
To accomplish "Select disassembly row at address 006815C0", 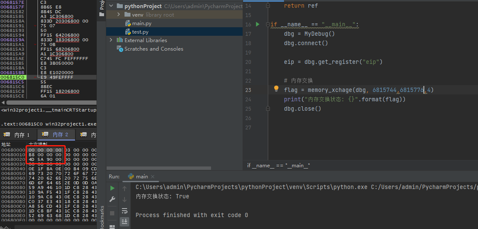I will [48, 77].
